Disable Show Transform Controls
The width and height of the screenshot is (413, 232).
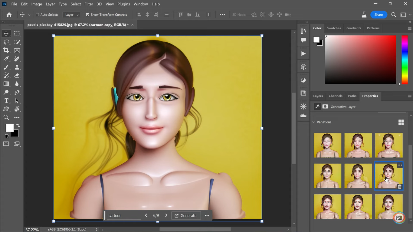87,14
